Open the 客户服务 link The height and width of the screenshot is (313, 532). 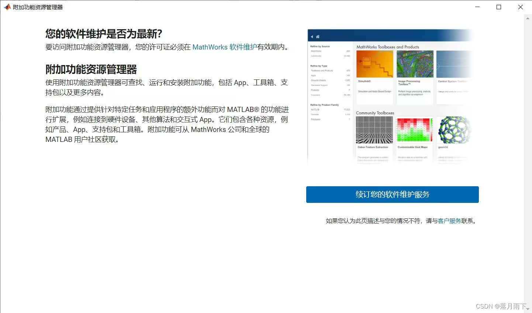coord(449,221)
